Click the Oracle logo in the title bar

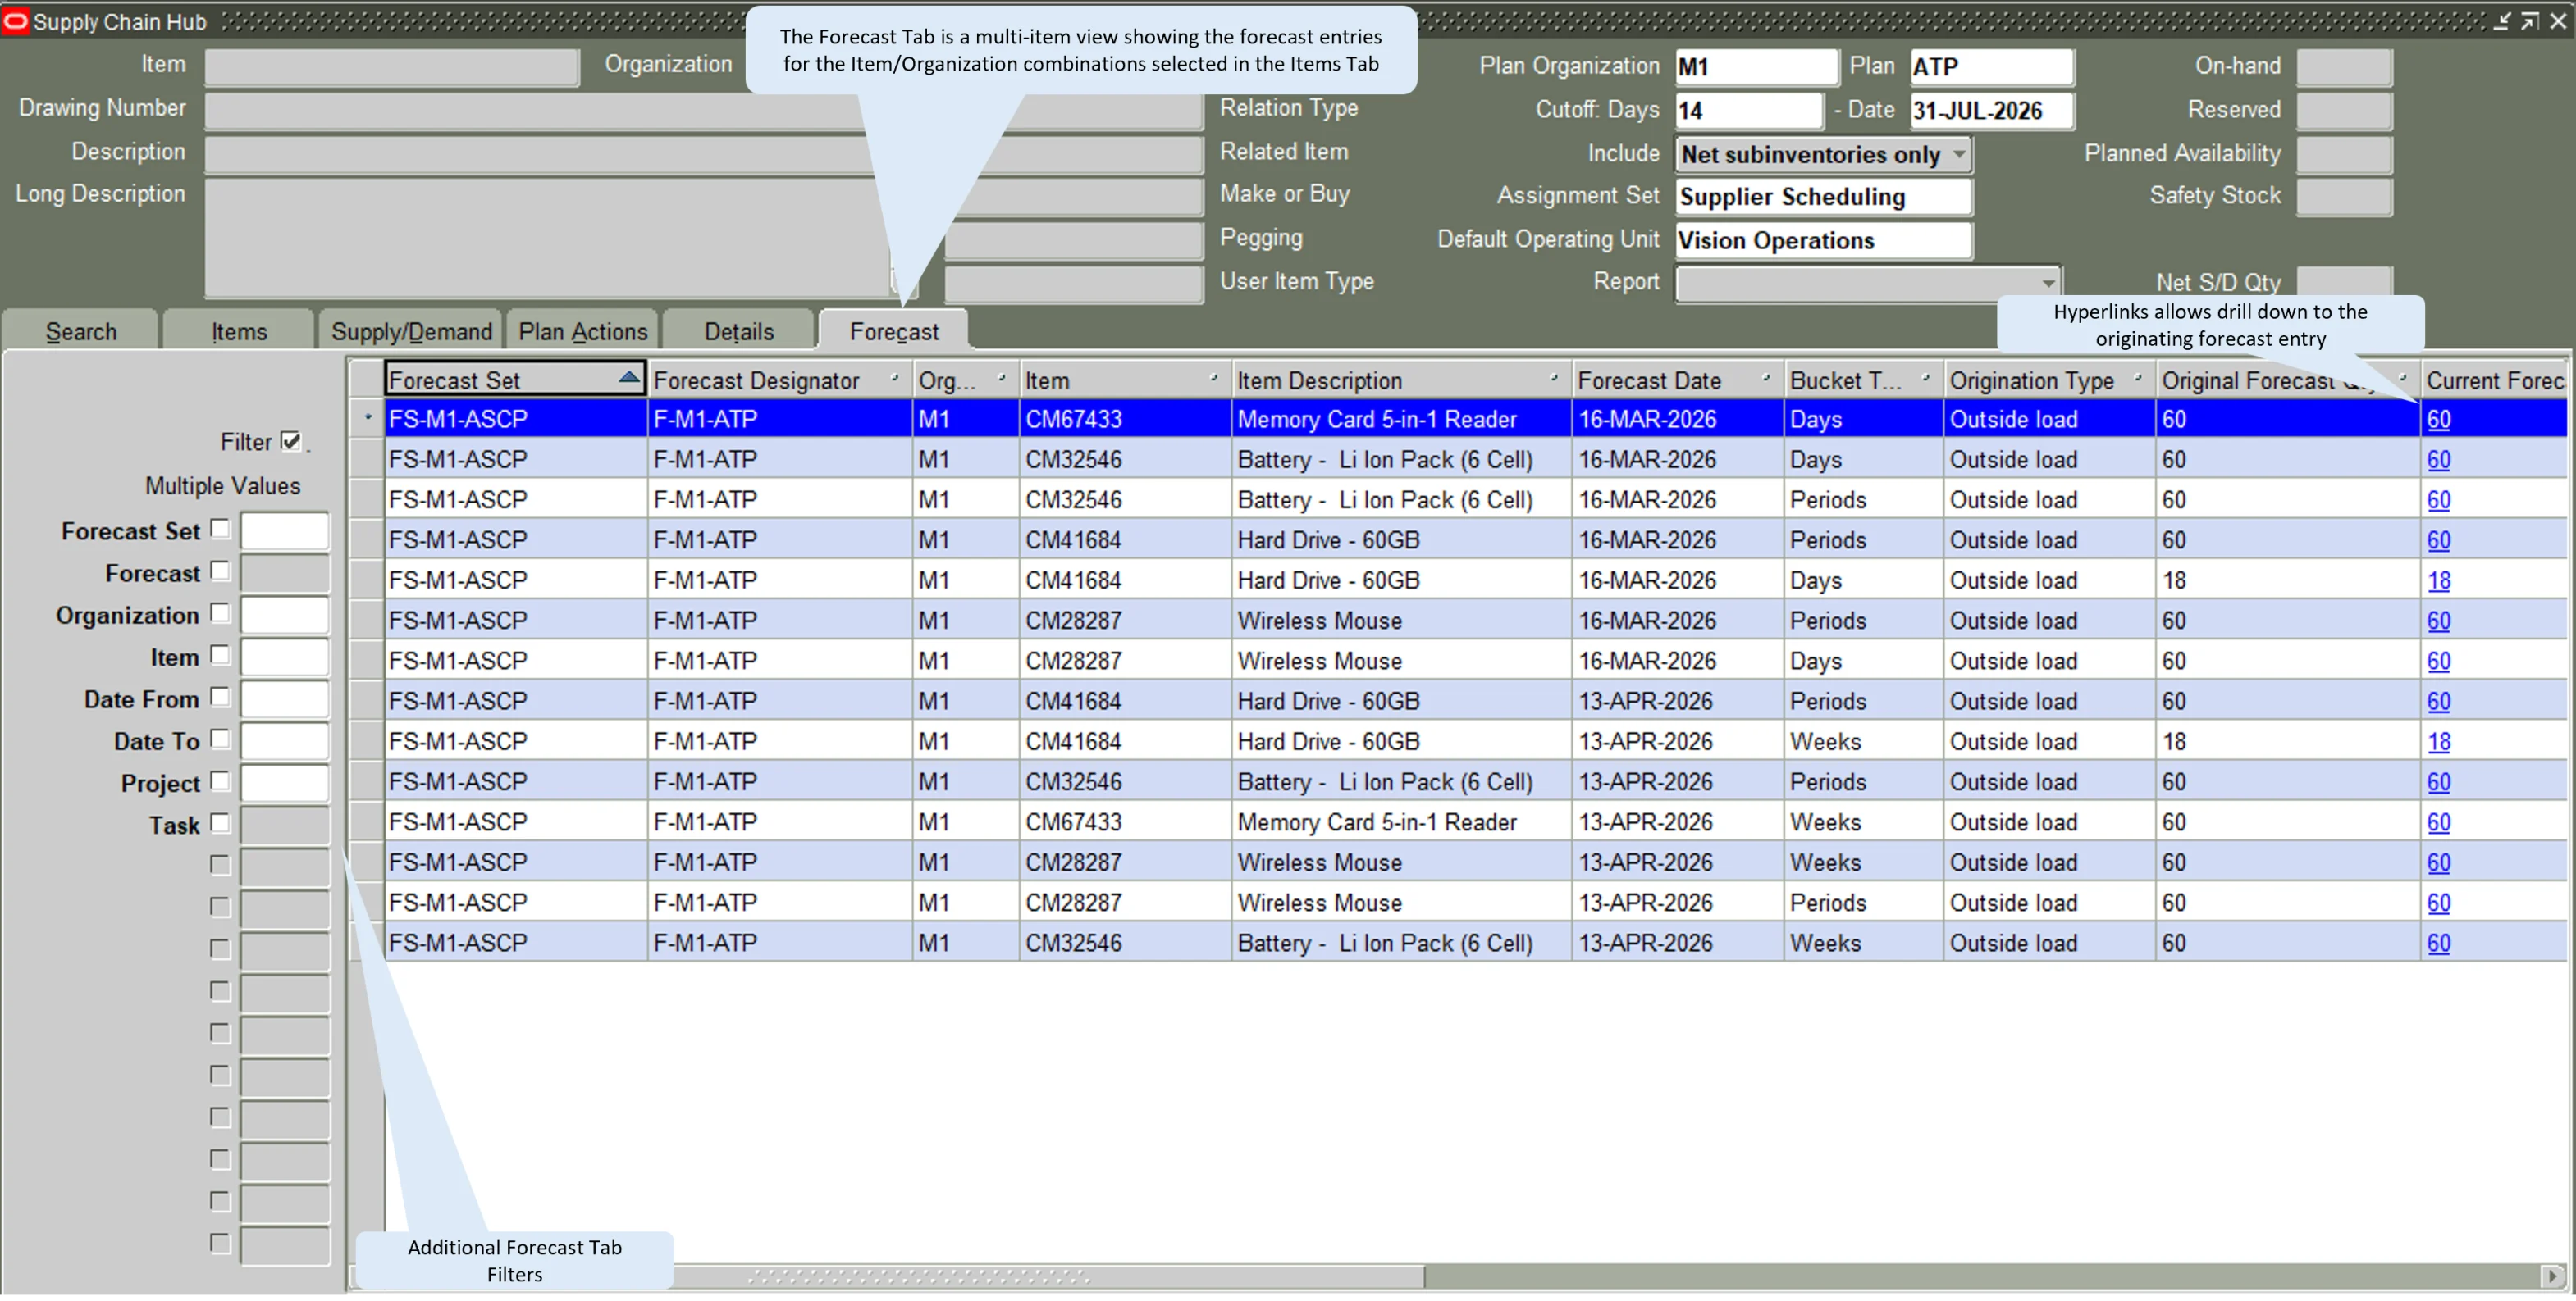tap(15, 21)
